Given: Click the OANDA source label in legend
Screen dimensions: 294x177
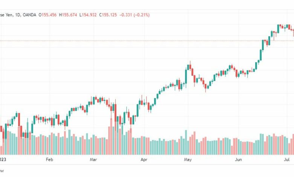Looking at the screenshot, I should tap(29, 15).
